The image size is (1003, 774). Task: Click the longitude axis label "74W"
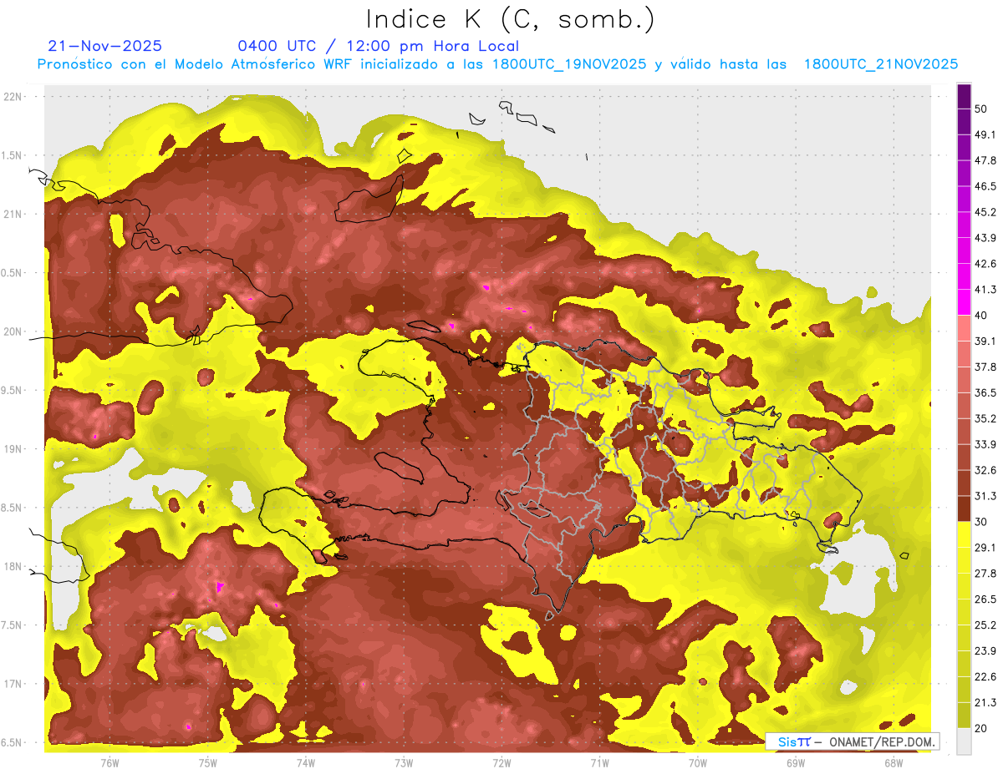[x=305, y=763]
